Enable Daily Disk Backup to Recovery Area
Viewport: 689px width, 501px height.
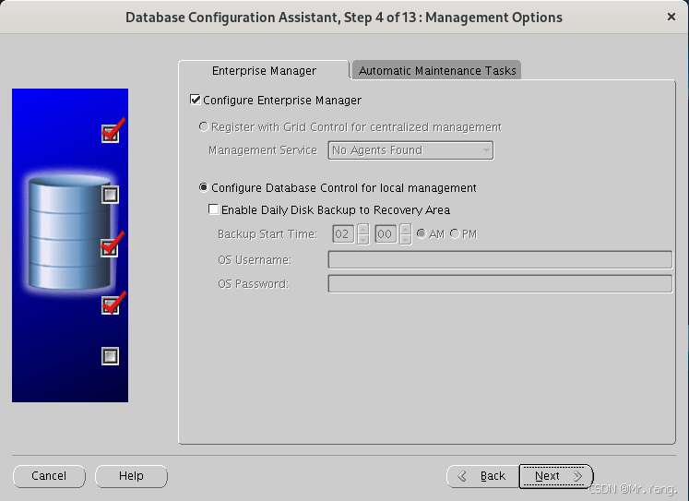(x=214, y=209)
